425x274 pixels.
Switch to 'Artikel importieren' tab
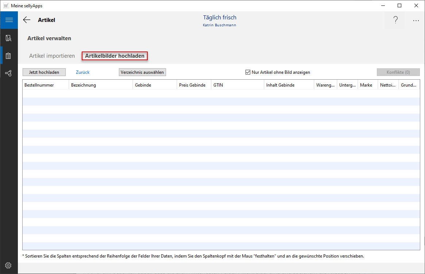click(x=52, y=56)
